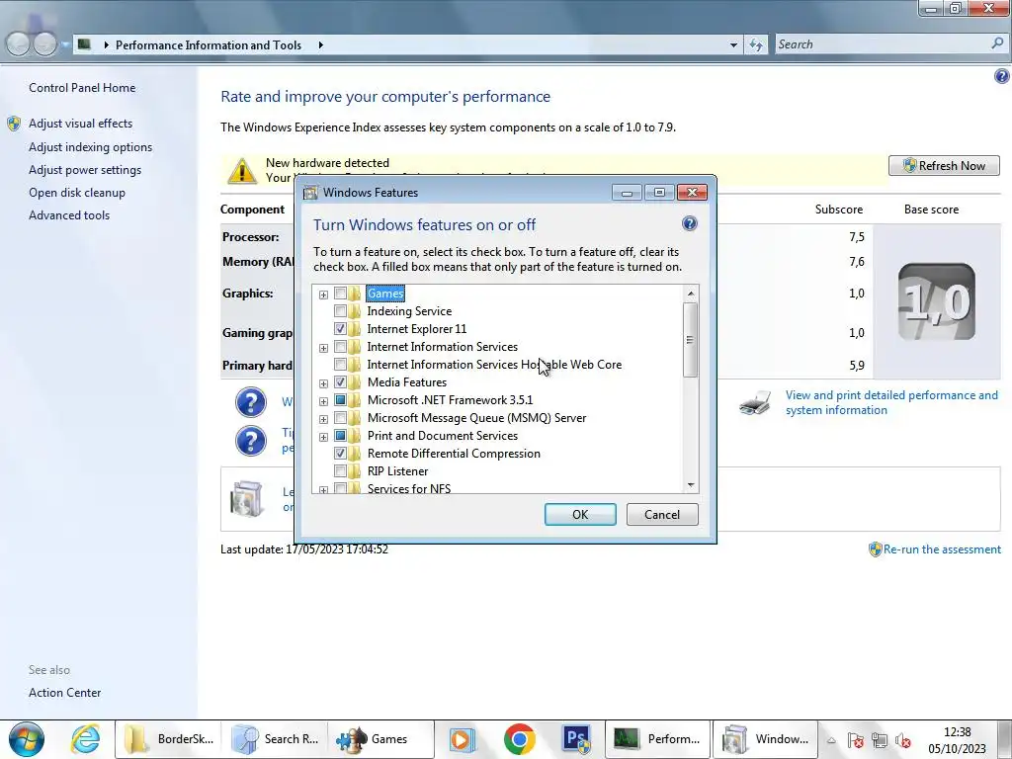1012x759 pixels.
Task: Open Adjust visual effects
Action: [x=81, y=124]
